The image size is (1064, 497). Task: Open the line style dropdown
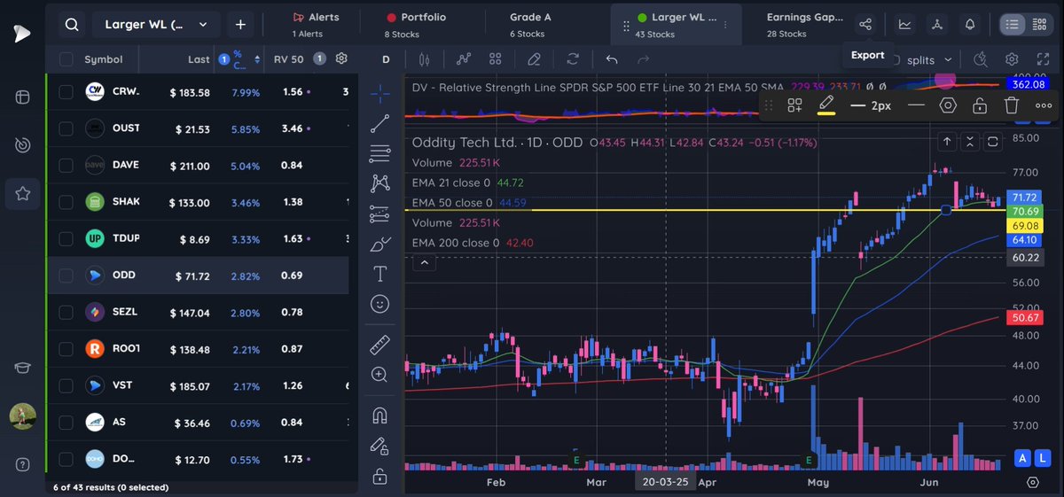(917, 105)
